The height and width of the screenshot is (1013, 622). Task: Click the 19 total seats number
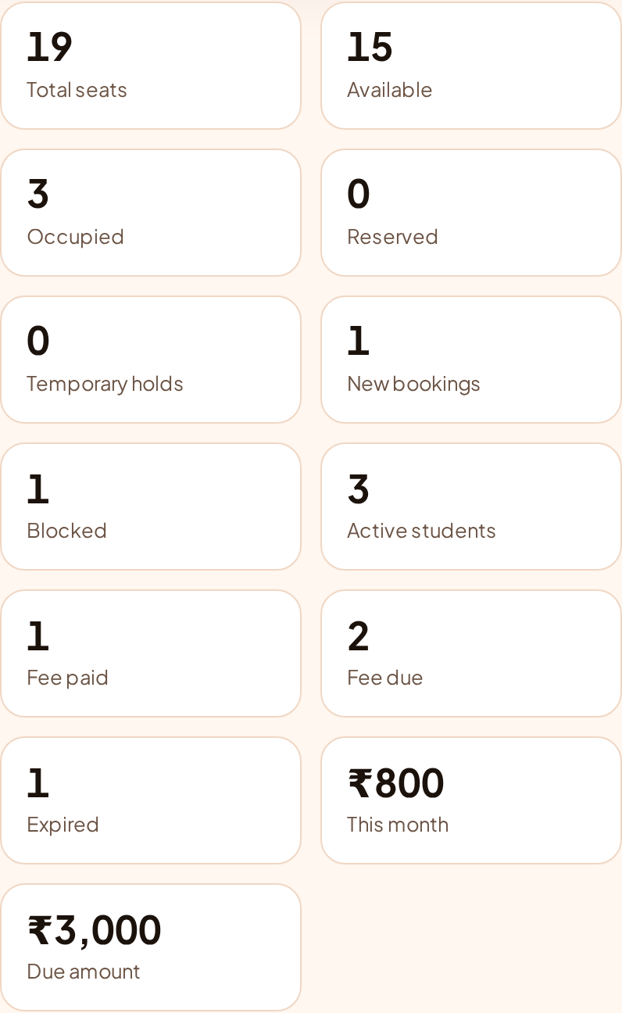pyautogui.click(x=49, y=47)
